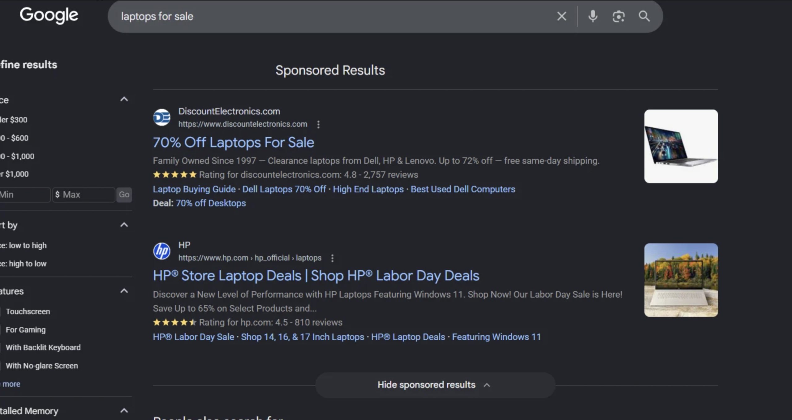This screenshot has width=792, height=420.
Task: Collapse the Price filter section chevron
Action: [x=124, y=99]
